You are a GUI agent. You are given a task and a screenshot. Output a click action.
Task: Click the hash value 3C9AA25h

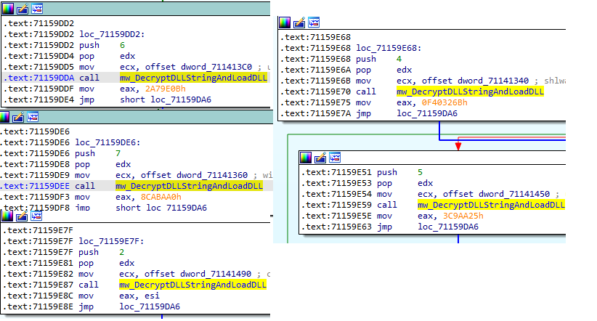coord(463,216)
